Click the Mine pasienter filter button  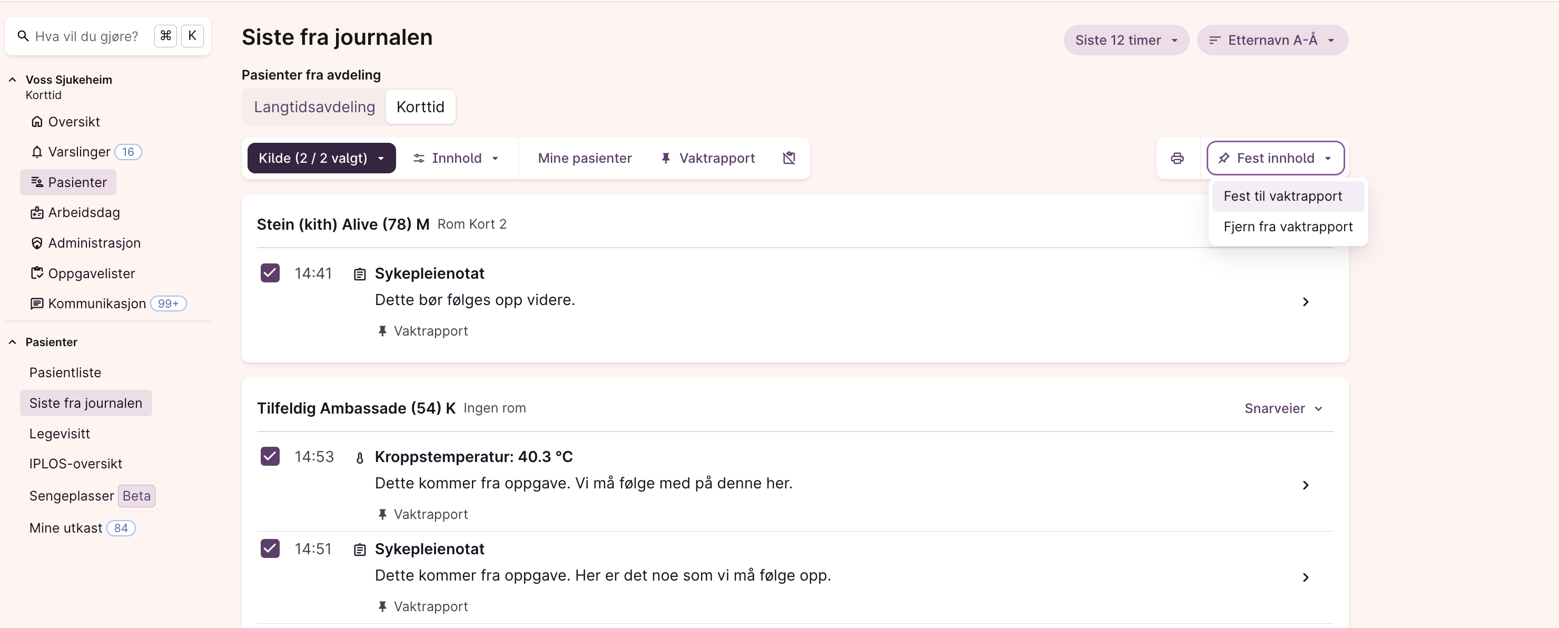584,158
